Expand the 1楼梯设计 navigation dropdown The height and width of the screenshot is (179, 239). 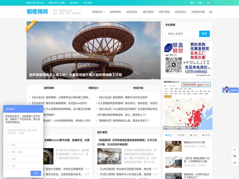click(x=98, y=12)
